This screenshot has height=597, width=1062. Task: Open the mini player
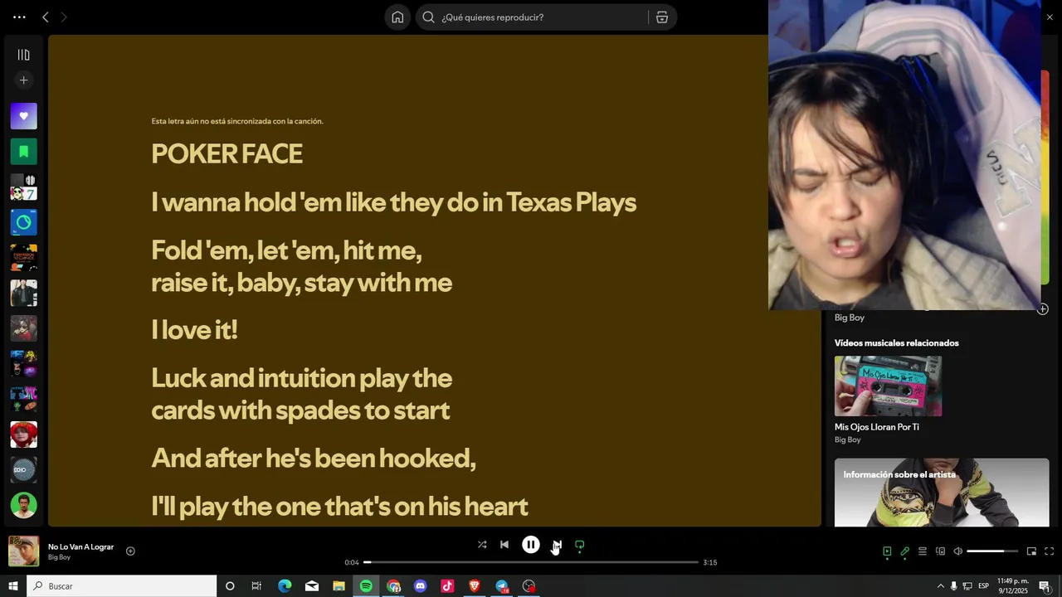[1031, 551]
